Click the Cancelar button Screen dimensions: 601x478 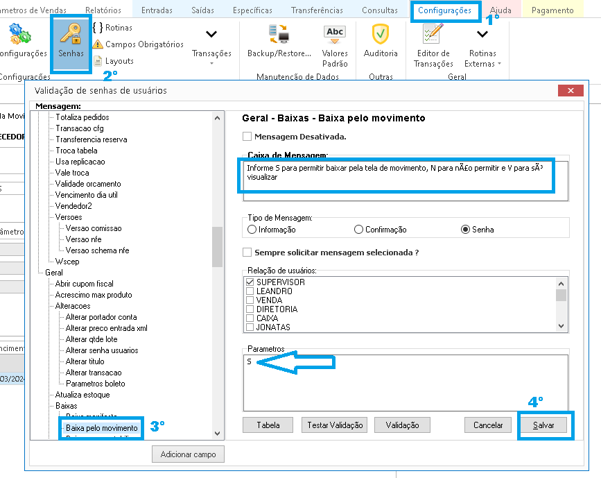[488, 425]
